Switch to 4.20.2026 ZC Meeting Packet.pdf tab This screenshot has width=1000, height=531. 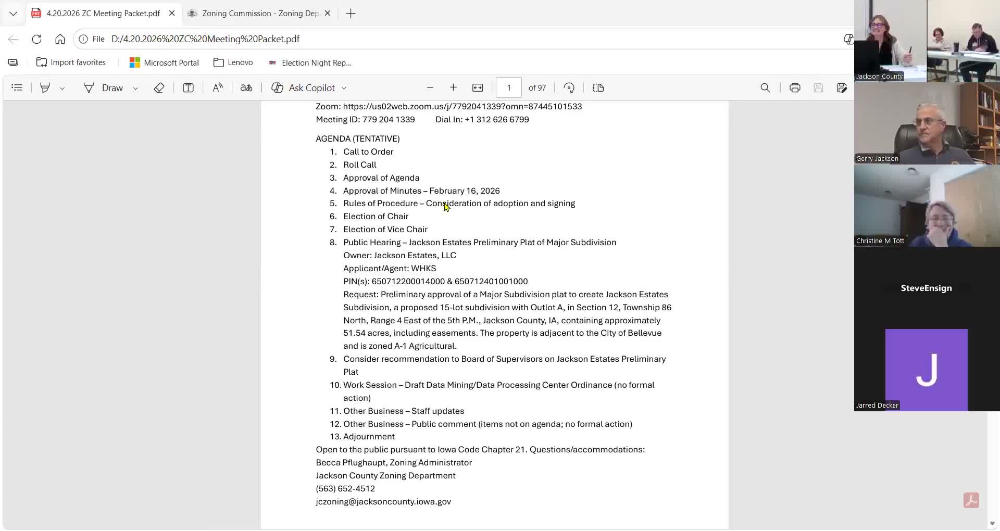(103, 14)
